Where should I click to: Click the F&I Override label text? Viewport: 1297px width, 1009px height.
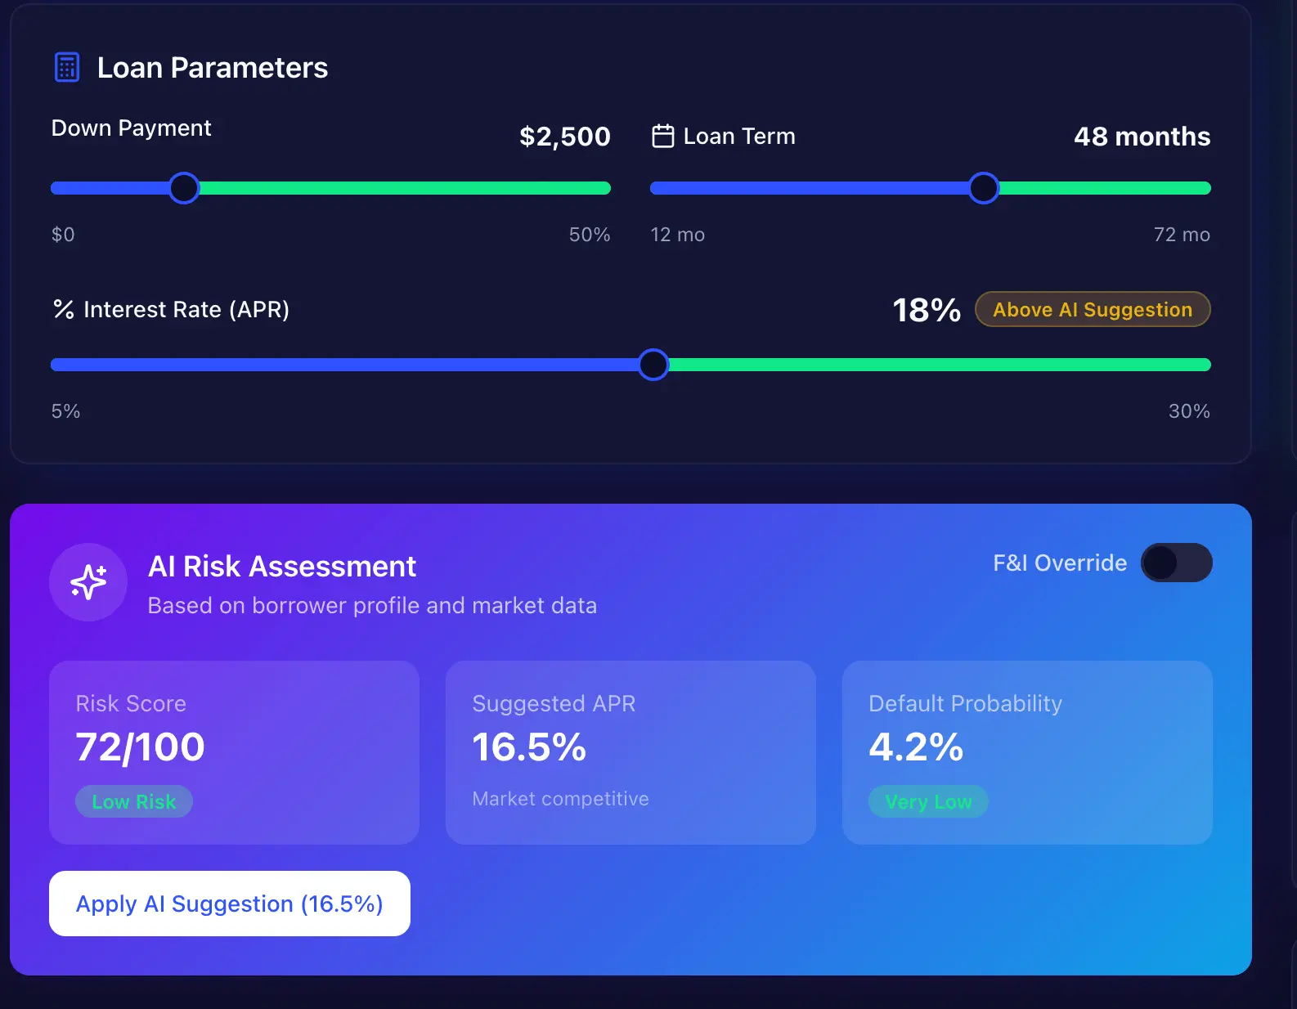coord(1060,563)
